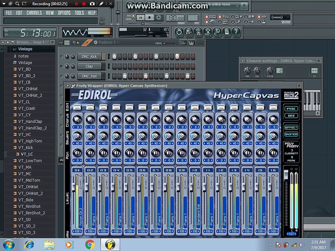Screen dimensions: 335x251
Task: Click the Bandicam pencil drawing icon
Action: coord(102,4)
